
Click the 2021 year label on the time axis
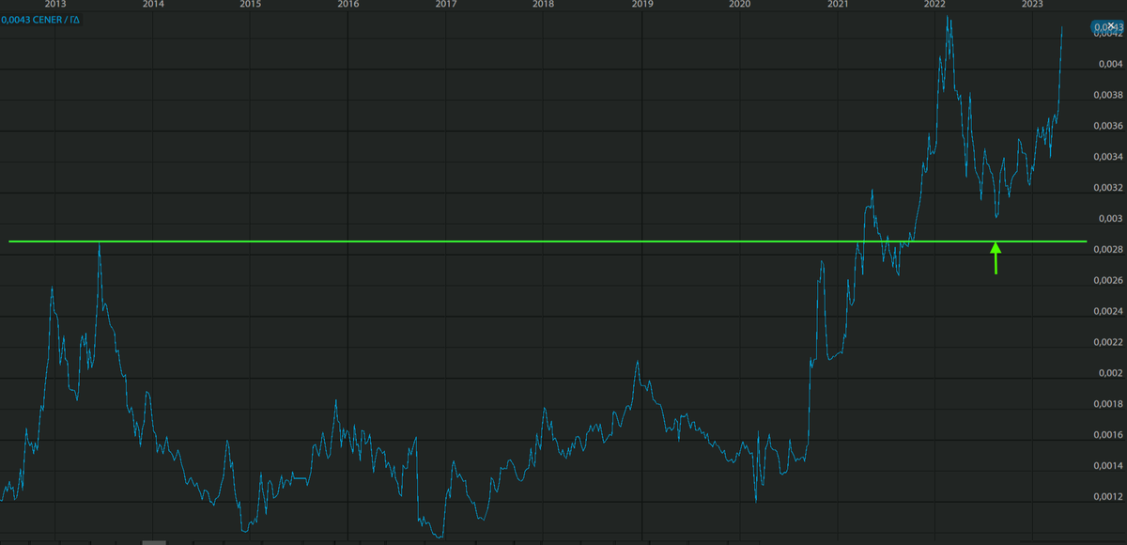point(838,5)
